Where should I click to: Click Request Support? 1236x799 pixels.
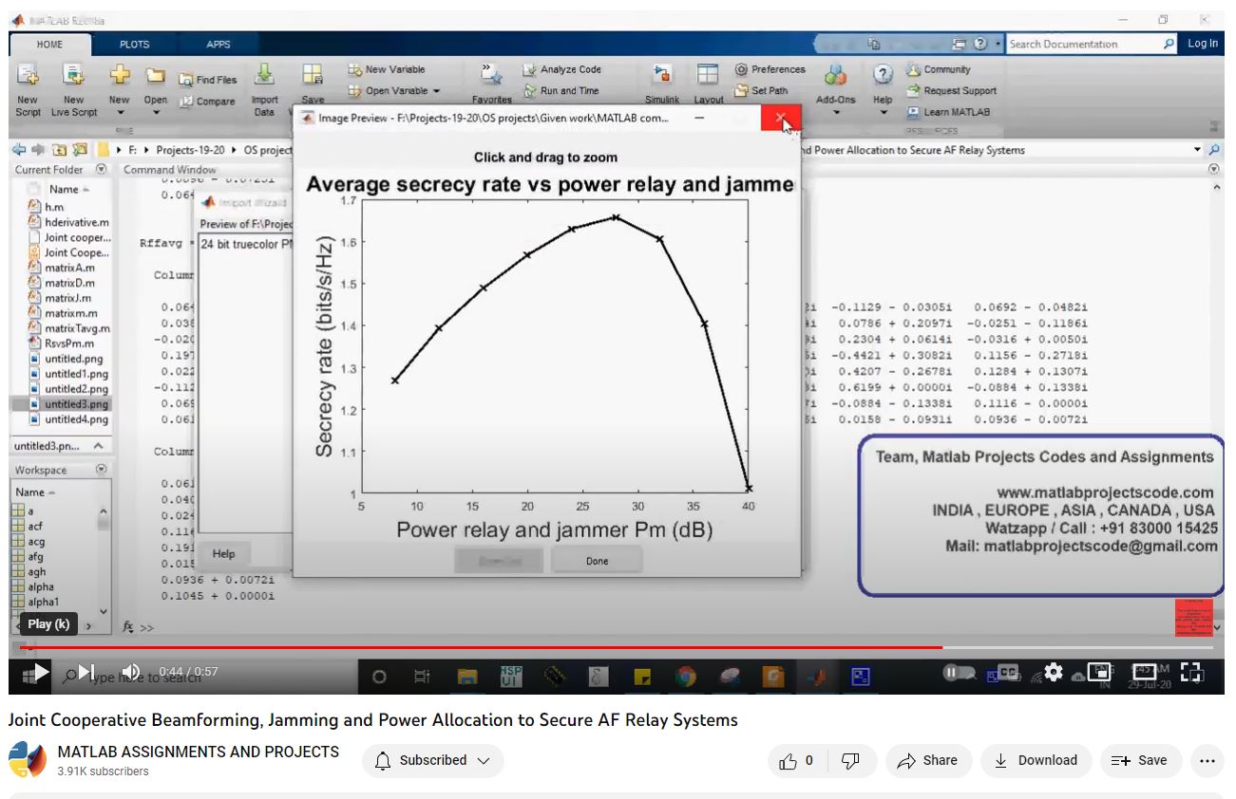[x=951, y=91]
